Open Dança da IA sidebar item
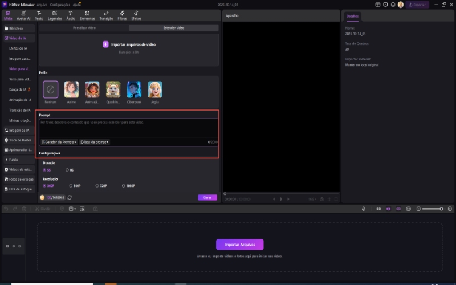456x285 pixels. tap(20, 89)
